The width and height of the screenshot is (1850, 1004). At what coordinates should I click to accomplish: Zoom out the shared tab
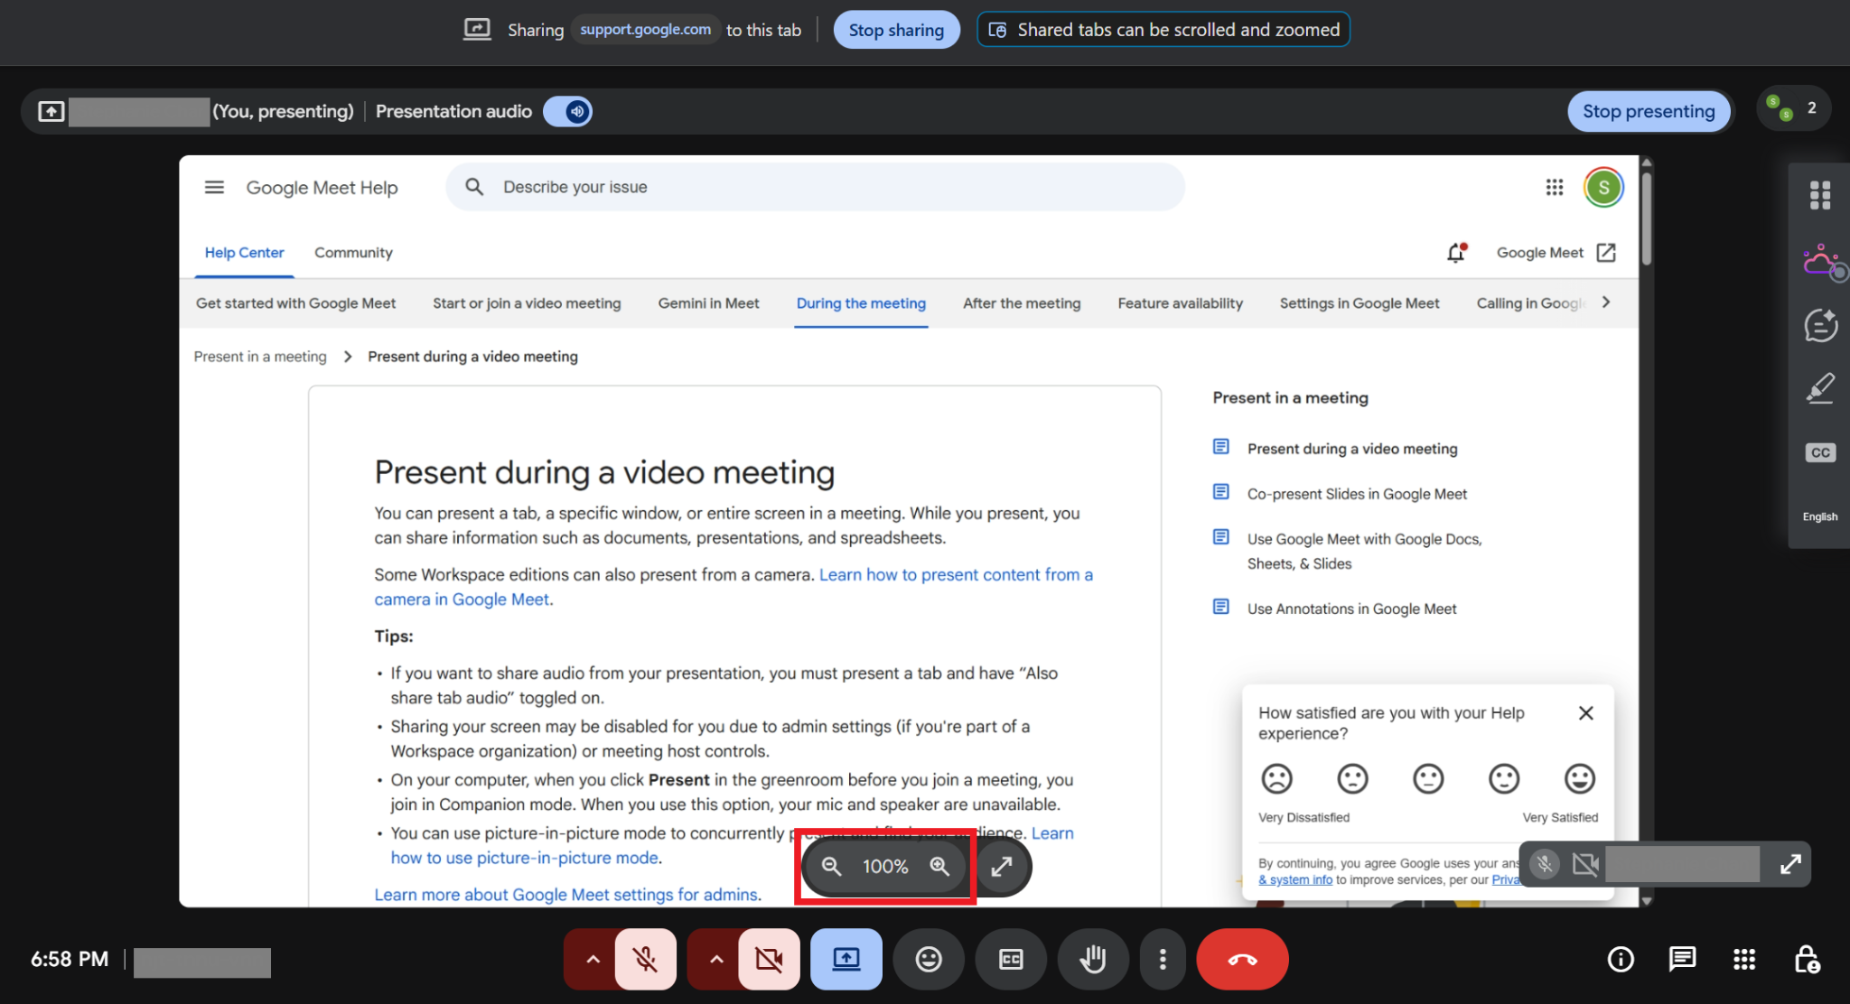(x=831, y=867)
